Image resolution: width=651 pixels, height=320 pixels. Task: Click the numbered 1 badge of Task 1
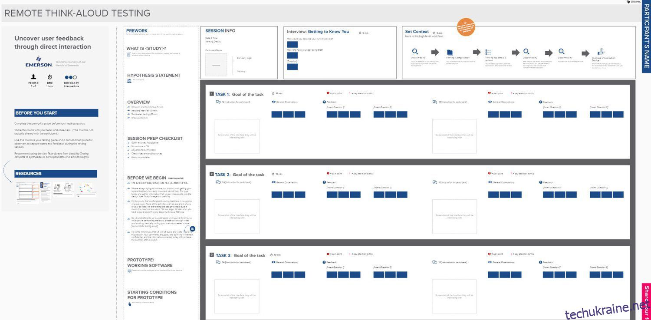click(x=211, y=94)
